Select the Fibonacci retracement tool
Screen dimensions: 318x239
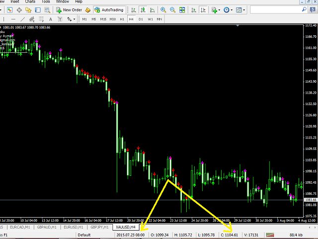coord(41,19)
